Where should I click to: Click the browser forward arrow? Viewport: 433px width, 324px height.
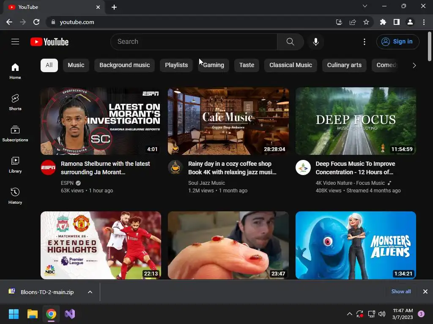pyautogui.click(x=23, y=22)
